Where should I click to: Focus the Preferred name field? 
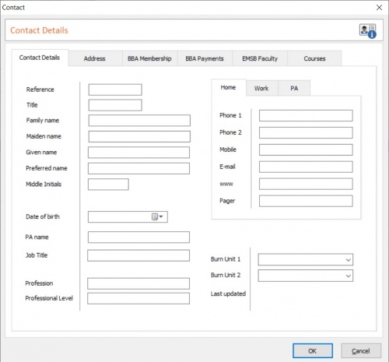point(138,168)
